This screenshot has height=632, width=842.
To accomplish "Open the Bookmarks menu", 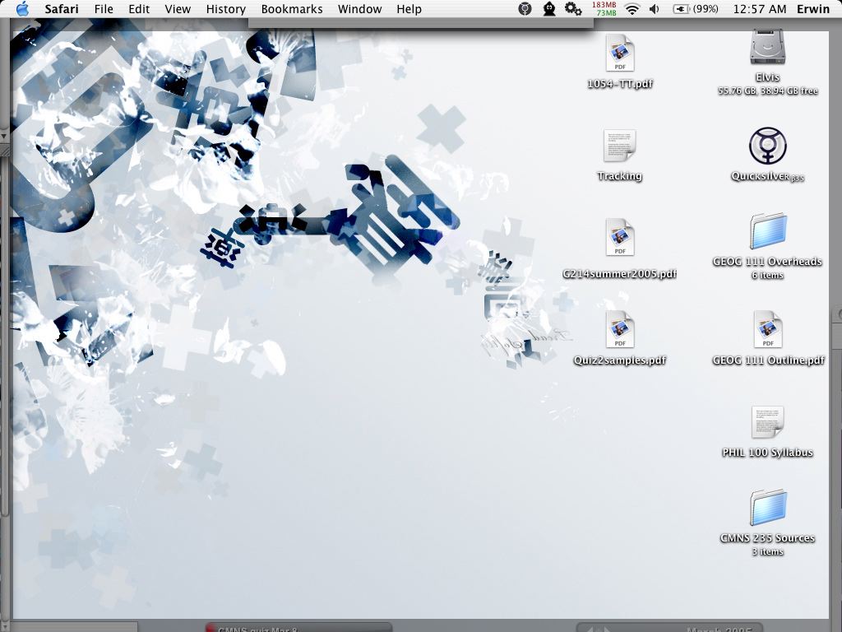I will click(x=292, y=9).
